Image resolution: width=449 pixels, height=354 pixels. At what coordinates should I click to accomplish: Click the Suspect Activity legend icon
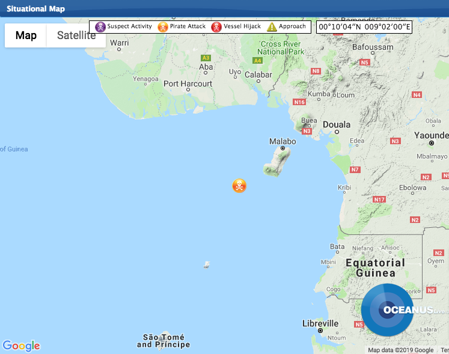click(100, 27)
